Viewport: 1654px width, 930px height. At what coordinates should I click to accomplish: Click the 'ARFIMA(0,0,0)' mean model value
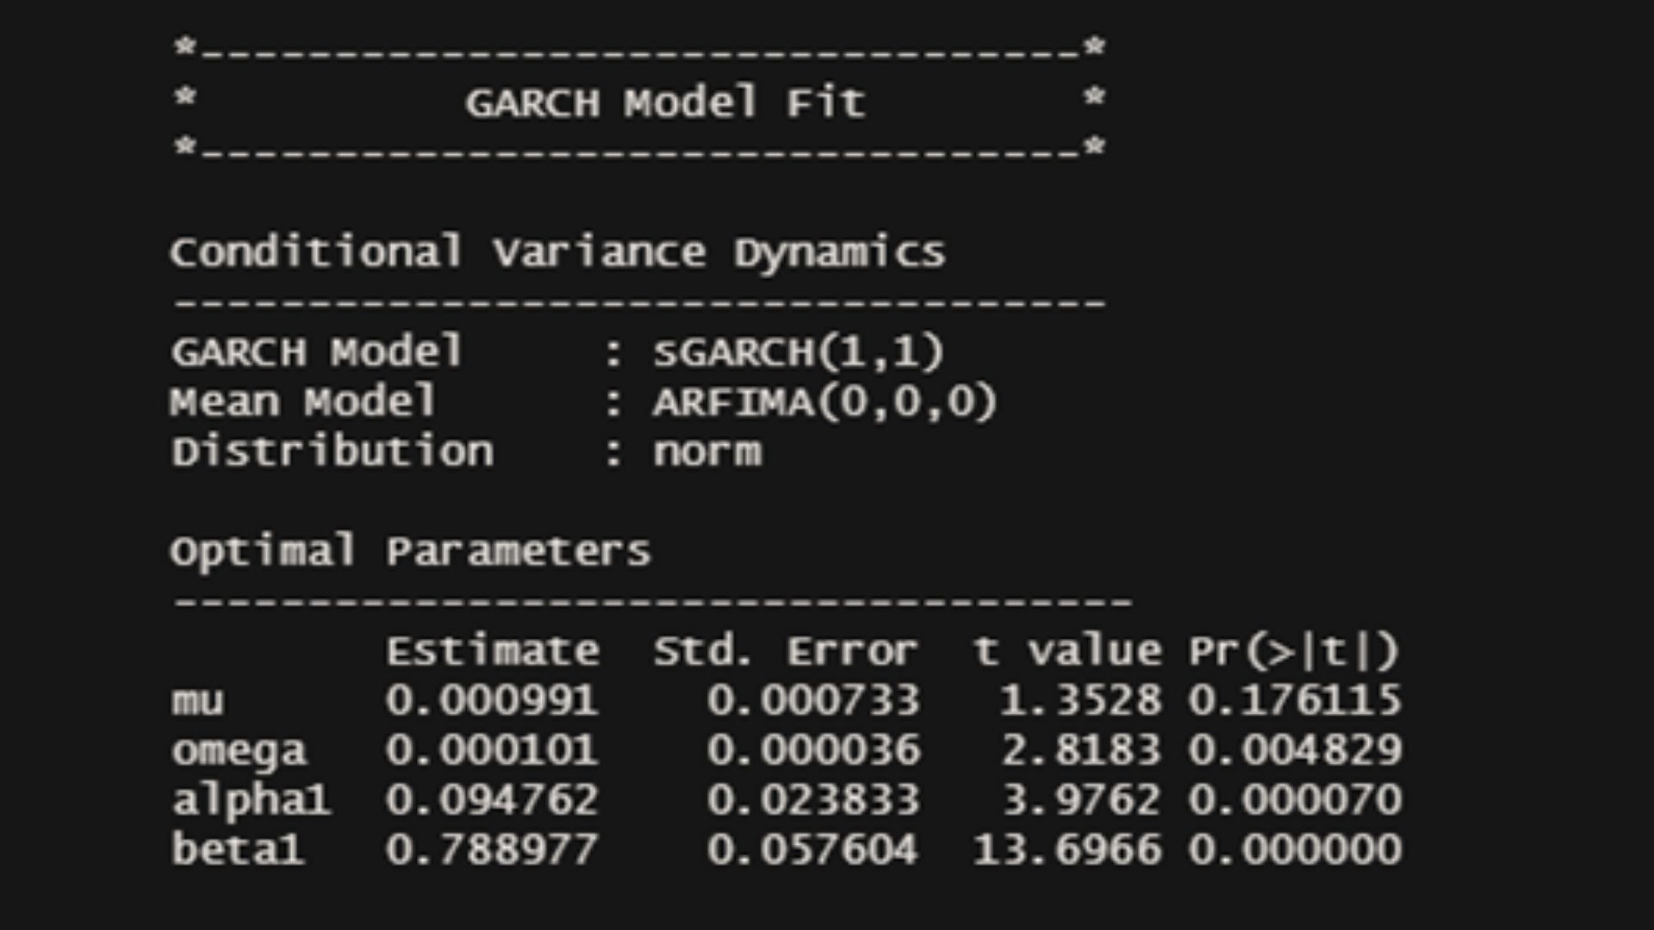[824, 402]
